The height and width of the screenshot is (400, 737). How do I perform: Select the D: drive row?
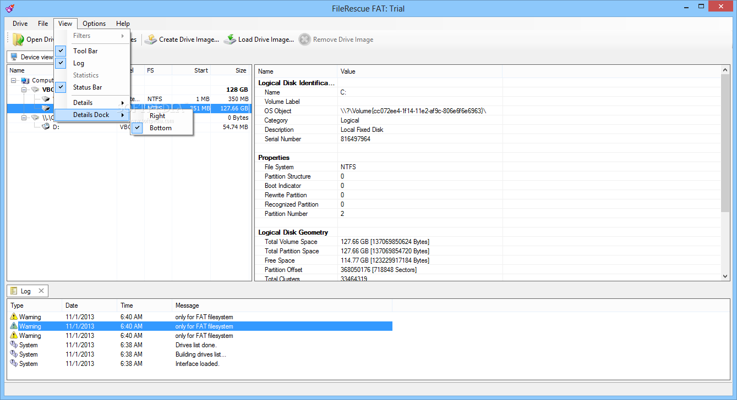[129, 127]
